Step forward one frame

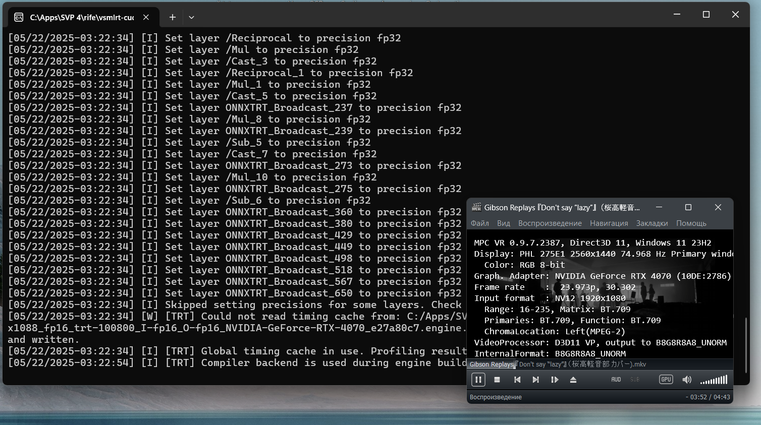555,380
